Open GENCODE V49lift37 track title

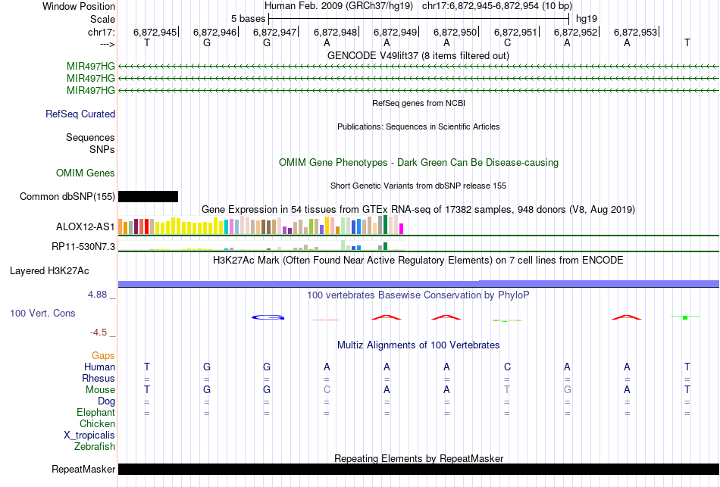pyautogui.click(x=418, y=55)
